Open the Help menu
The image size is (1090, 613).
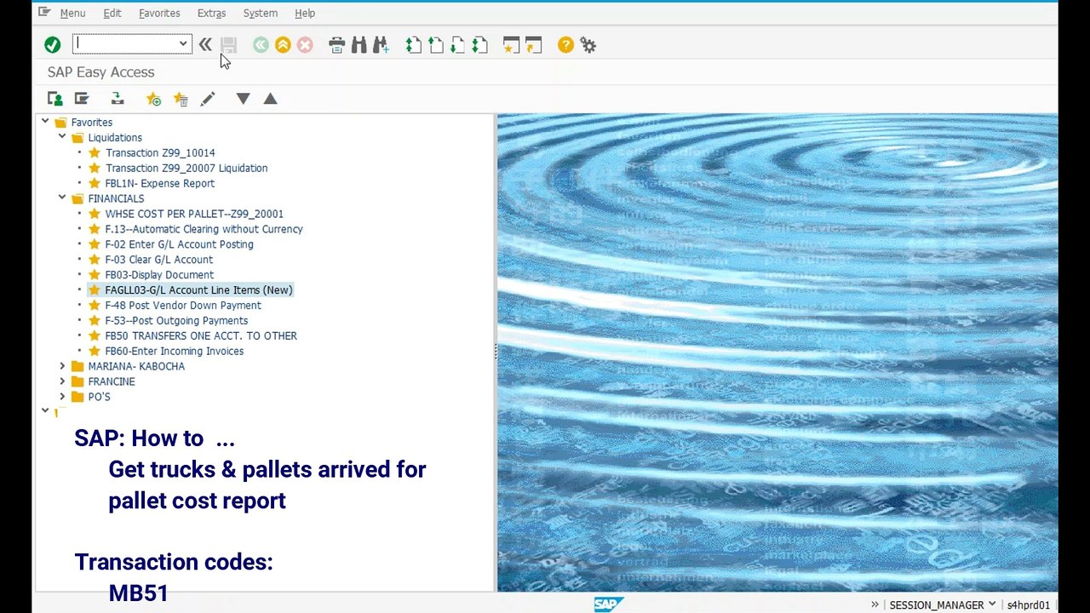point(305,13)
